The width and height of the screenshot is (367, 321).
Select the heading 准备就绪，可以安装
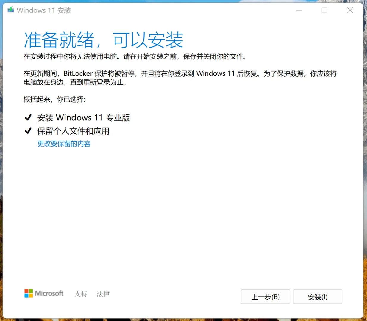click(x=104, y=40)
